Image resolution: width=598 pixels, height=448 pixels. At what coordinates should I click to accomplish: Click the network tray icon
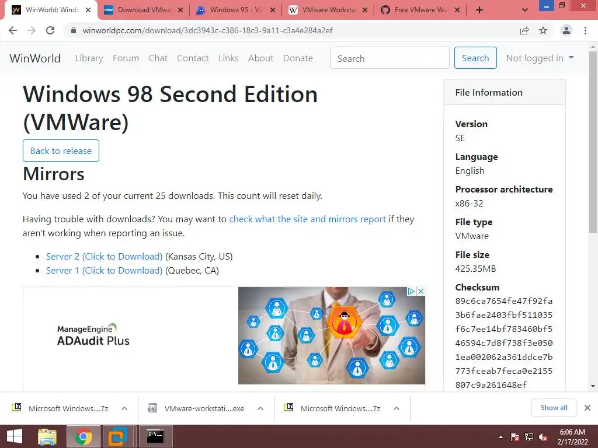pos(529,437)
